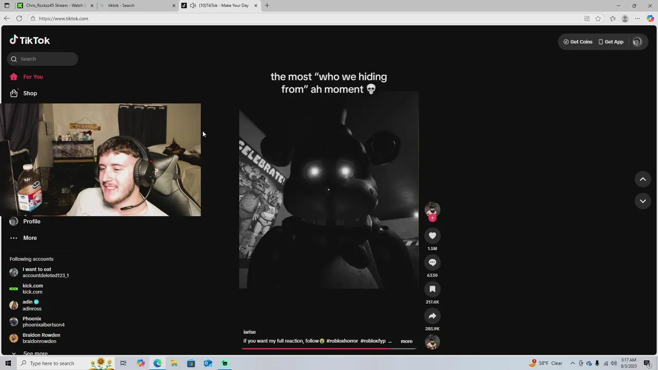Open Copilot in the Edge toolbar
Image resolution: width=658 pixels, height=370 pixels.
pos(650,18)
